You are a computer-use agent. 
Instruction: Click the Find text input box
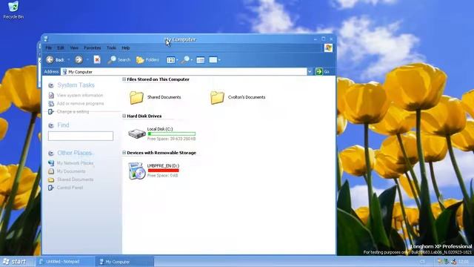(x=81, y=136)
